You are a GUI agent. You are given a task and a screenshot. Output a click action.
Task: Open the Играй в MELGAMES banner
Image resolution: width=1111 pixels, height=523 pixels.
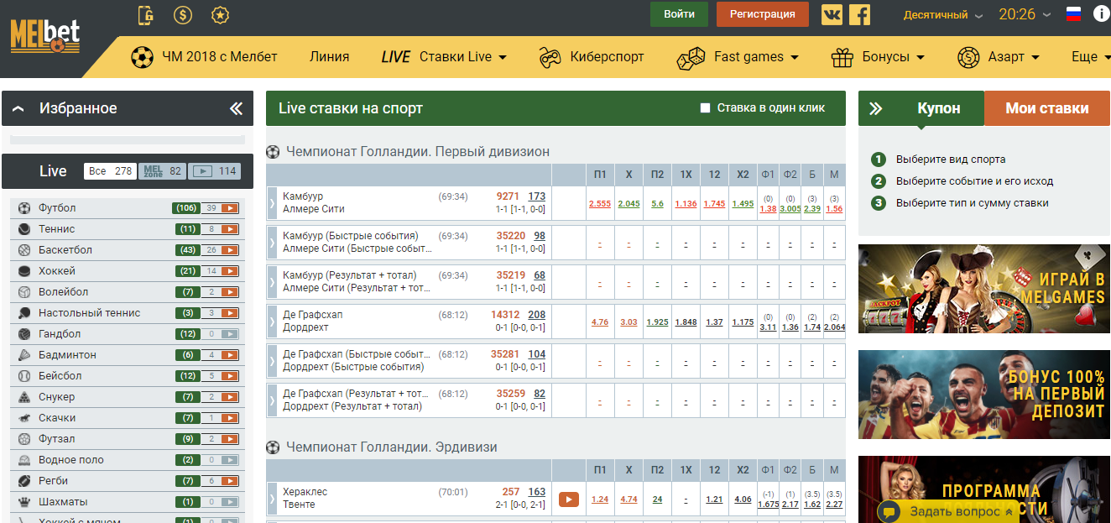(x=984, y=288)
